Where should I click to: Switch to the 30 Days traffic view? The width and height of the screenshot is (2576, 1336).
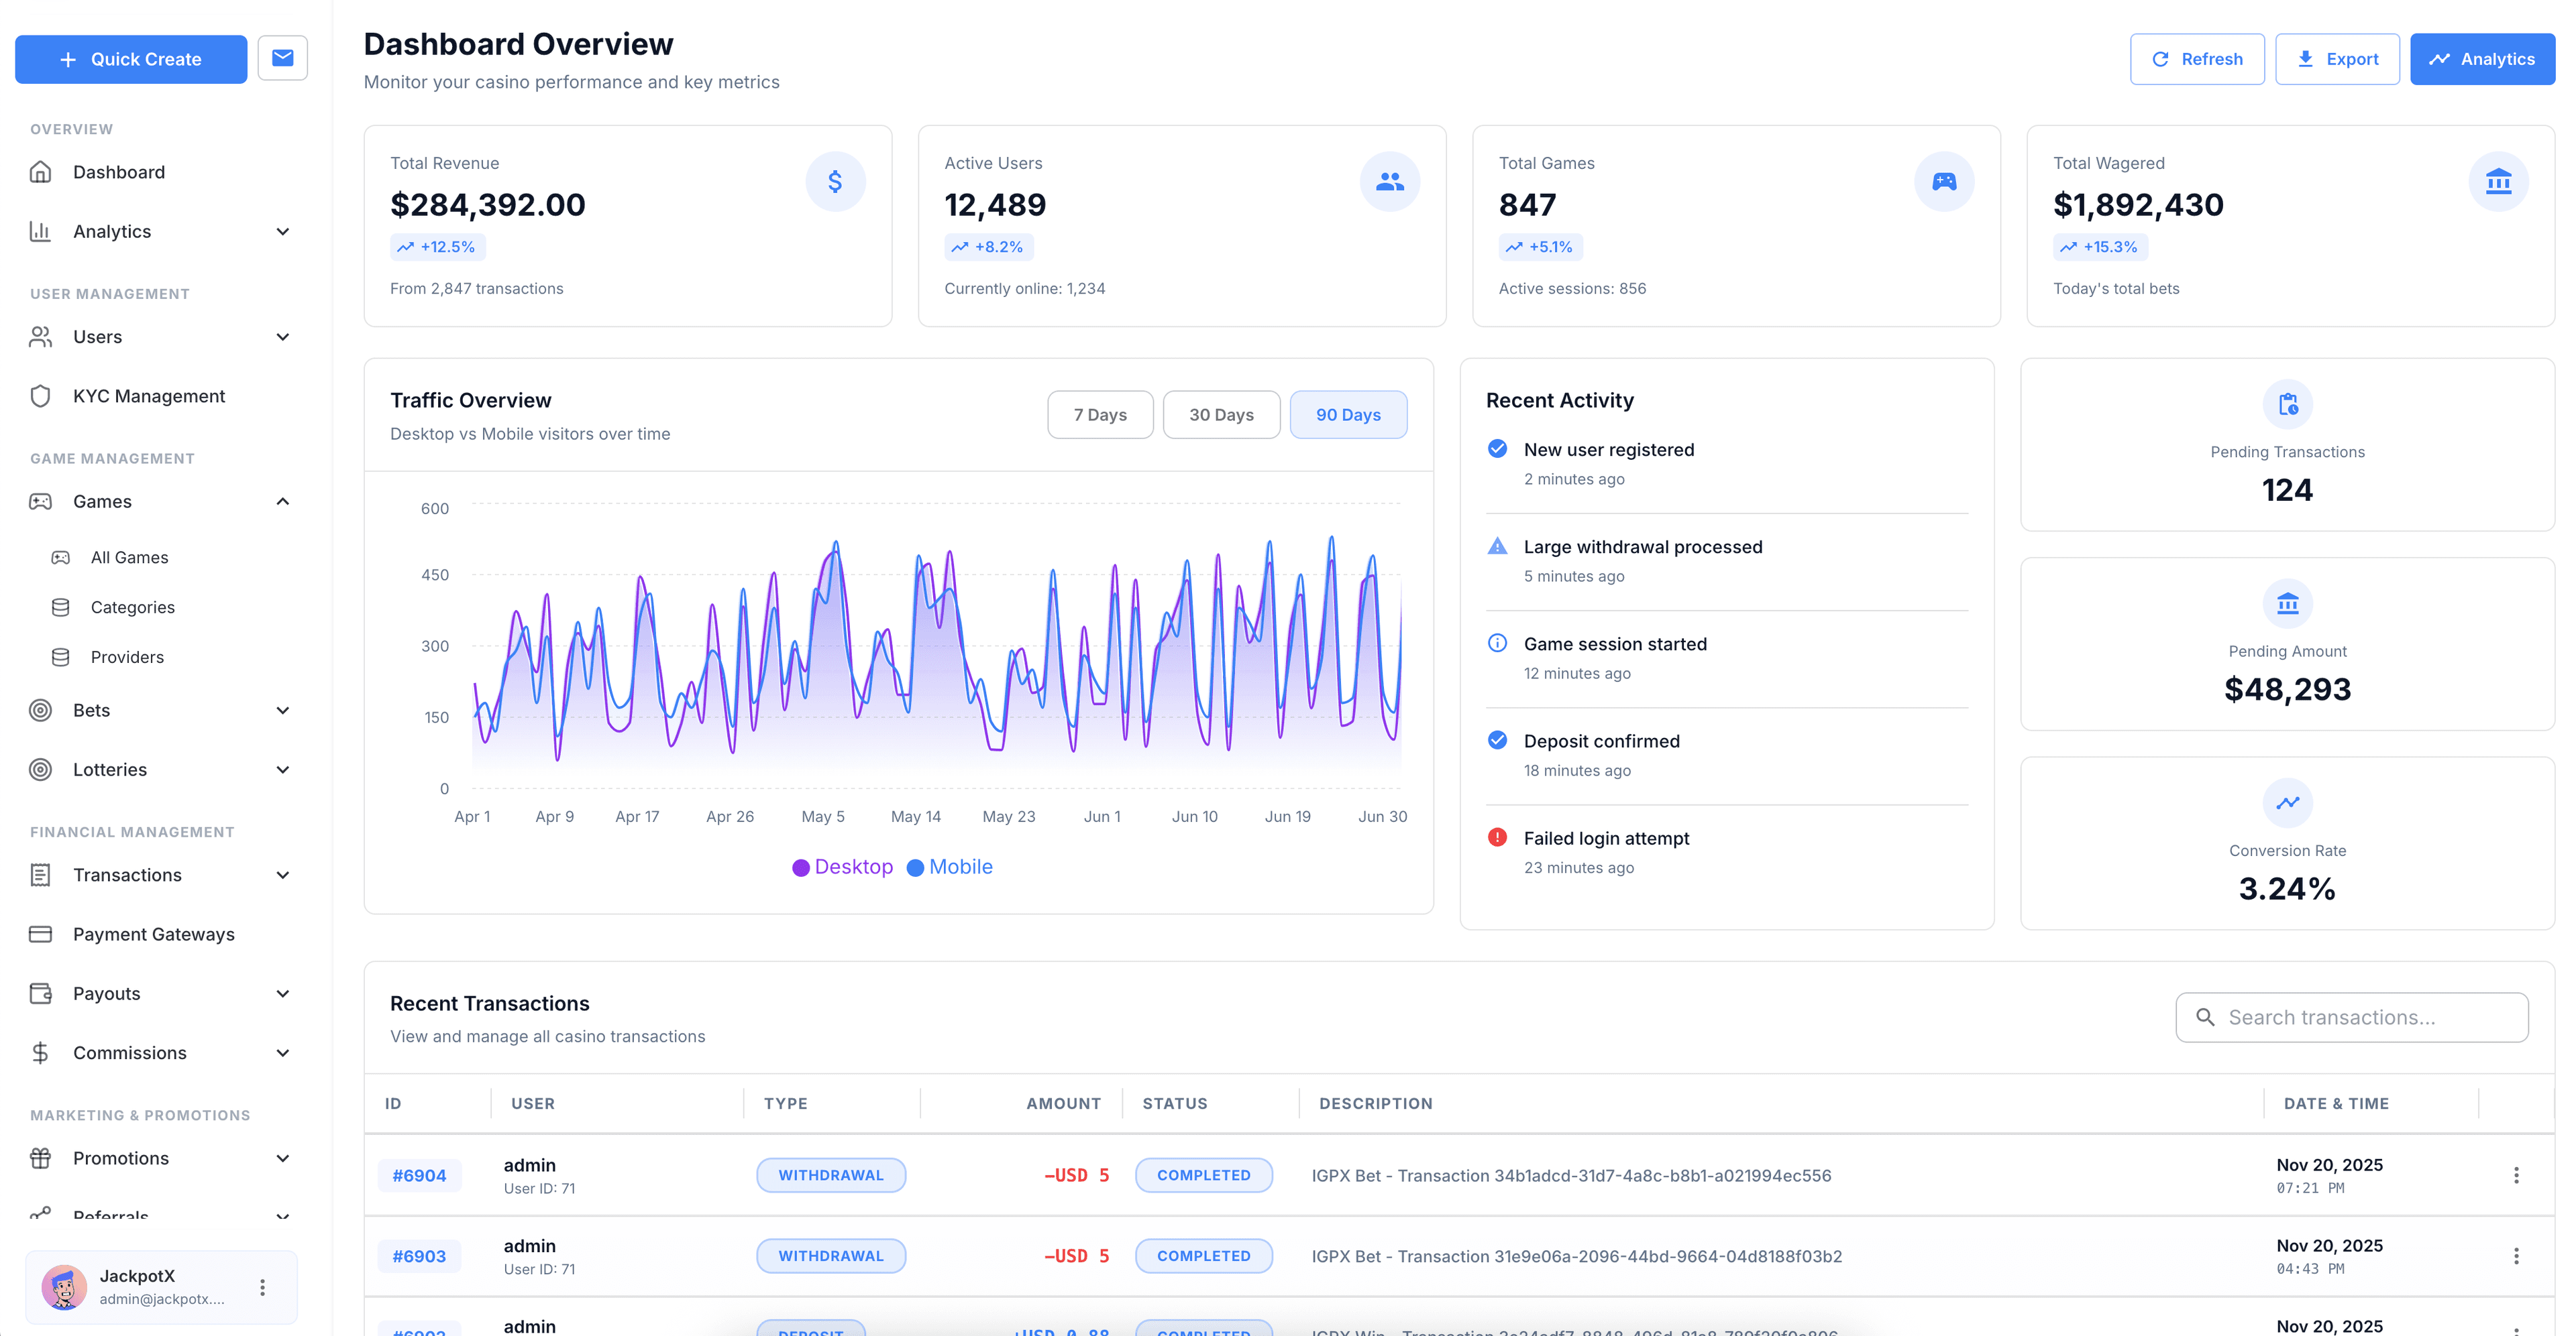[1221, 414]
